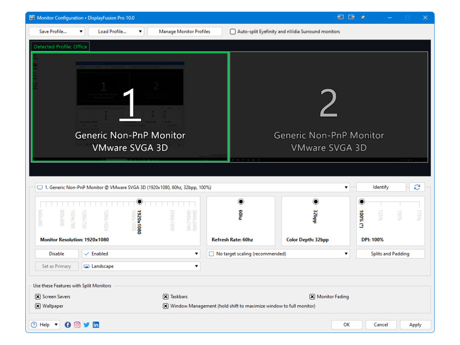Click Manage Monitor Profiles button
Image resolution: width=460 pixels, height=345 pixels.
click(184, 31)
